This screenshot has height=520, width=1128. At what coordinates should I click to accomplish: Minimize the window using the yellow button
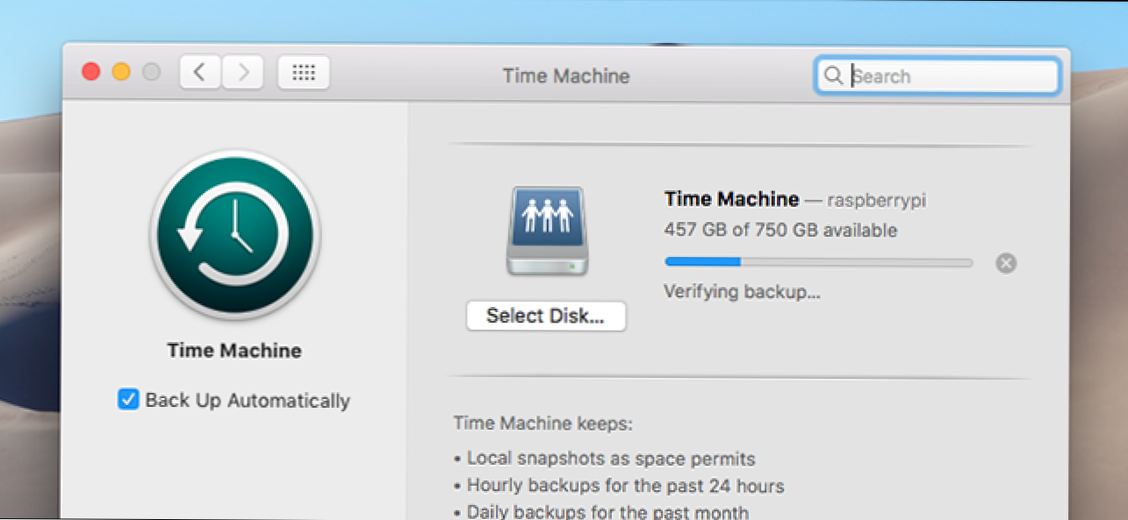[x=121, y=72]
